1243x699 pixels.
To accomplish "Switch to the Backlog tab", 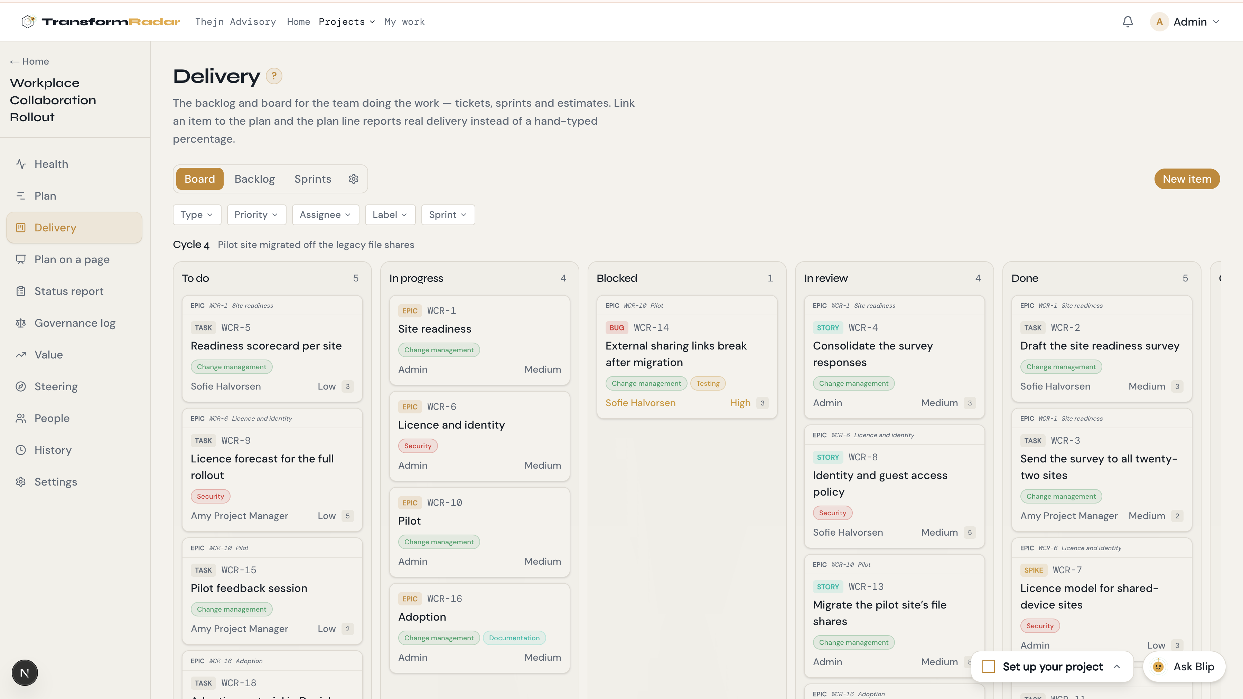I will click(254, 179).
